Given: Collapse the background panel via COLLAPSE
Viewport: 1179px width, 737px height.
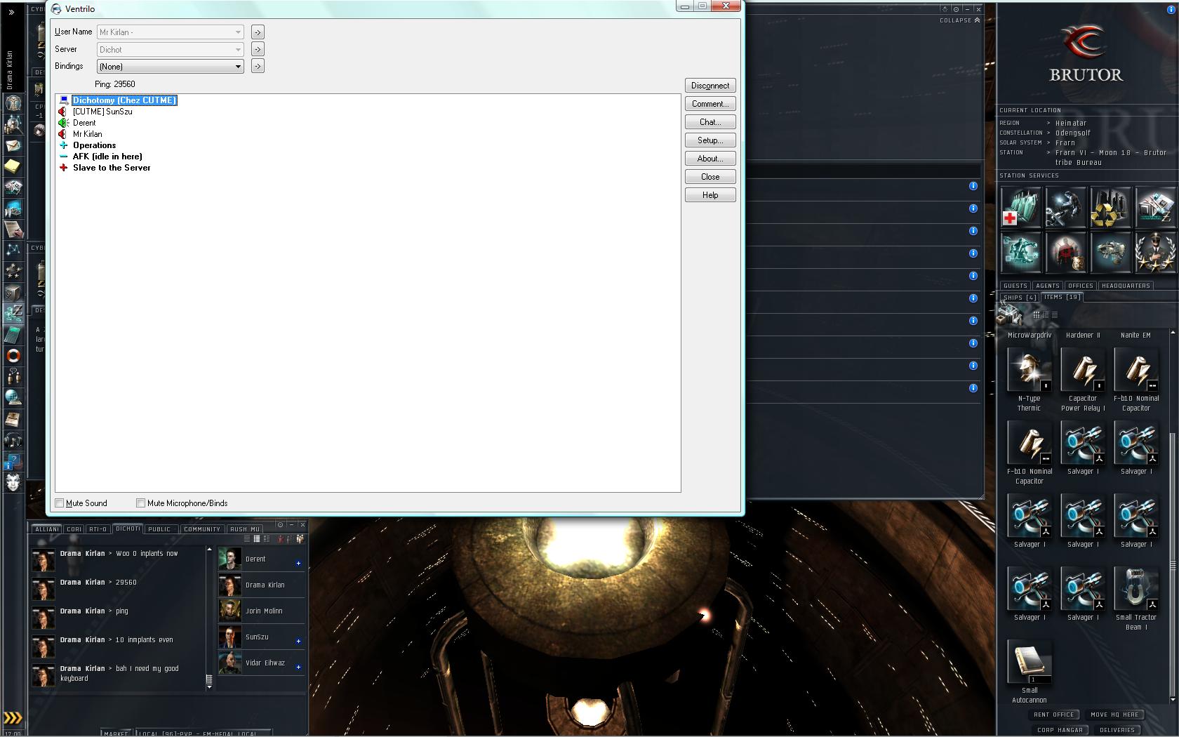Looking at the screenshot, I should click(x=959, y=20).
